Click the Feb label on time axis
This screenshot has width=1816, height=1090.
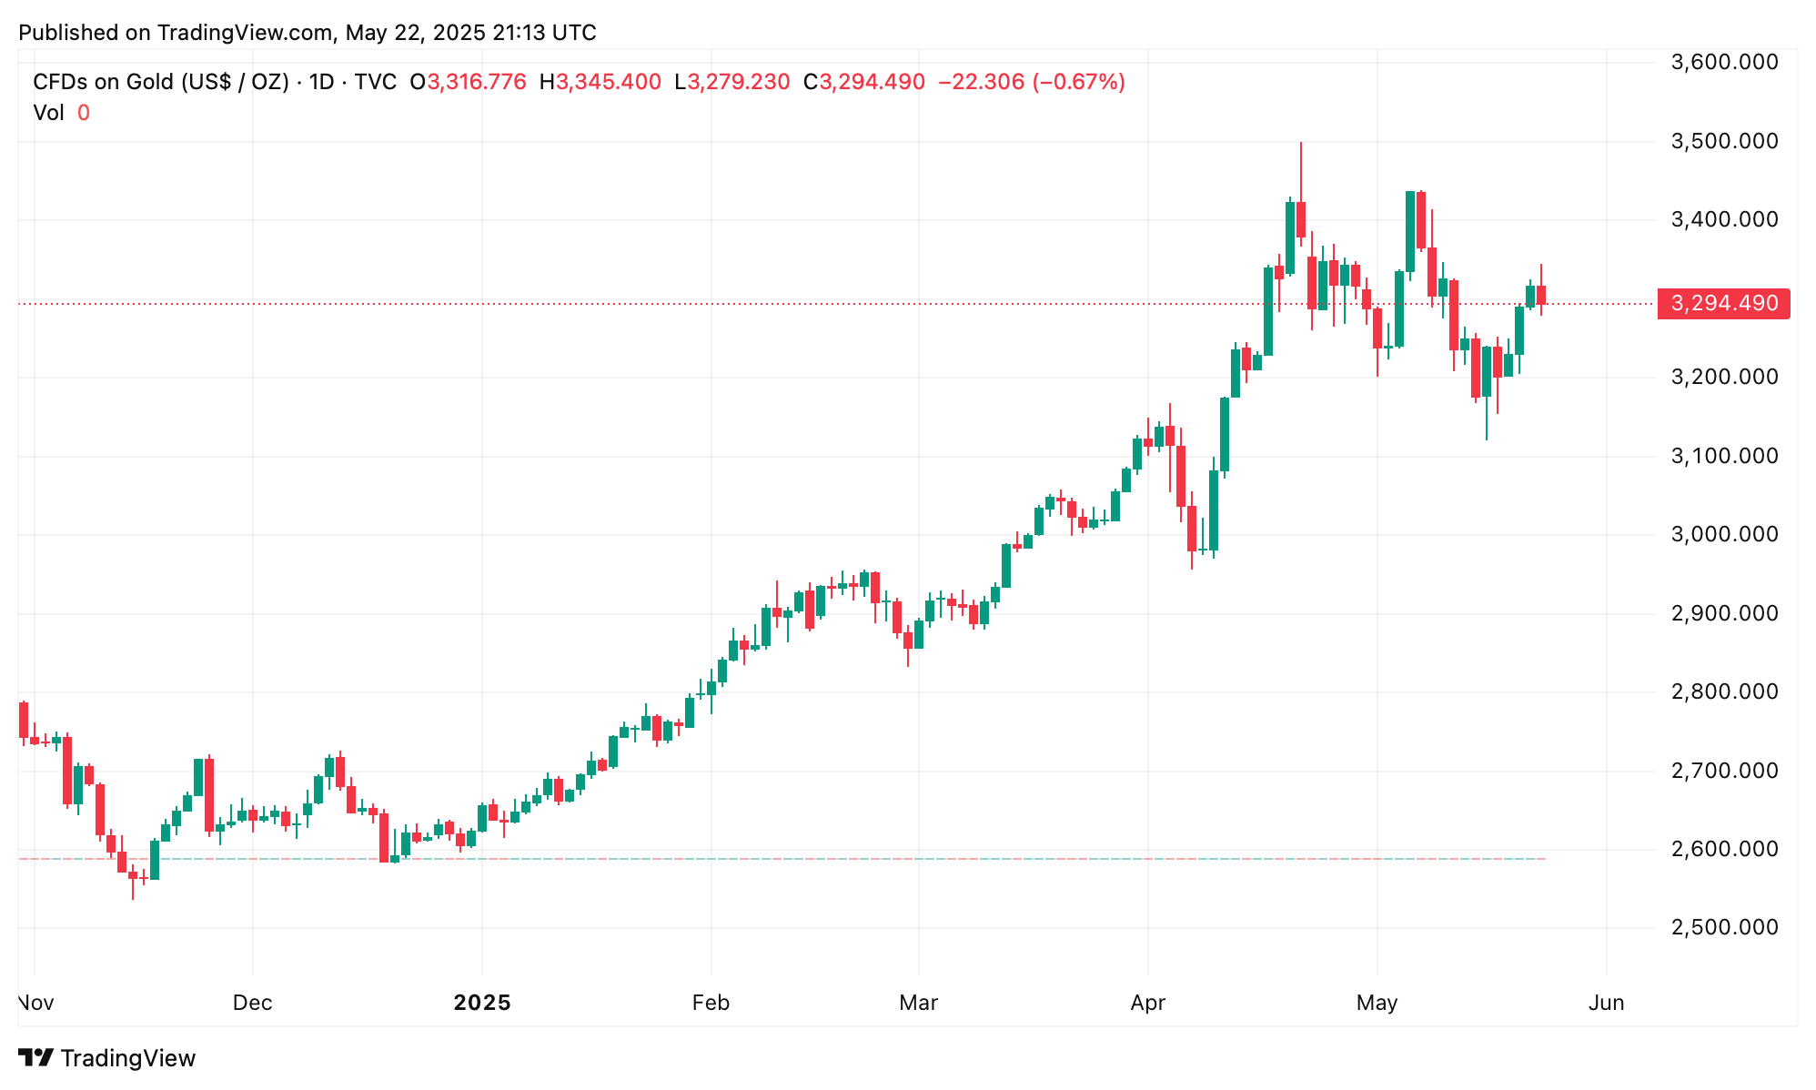[x=711, y=1003]
